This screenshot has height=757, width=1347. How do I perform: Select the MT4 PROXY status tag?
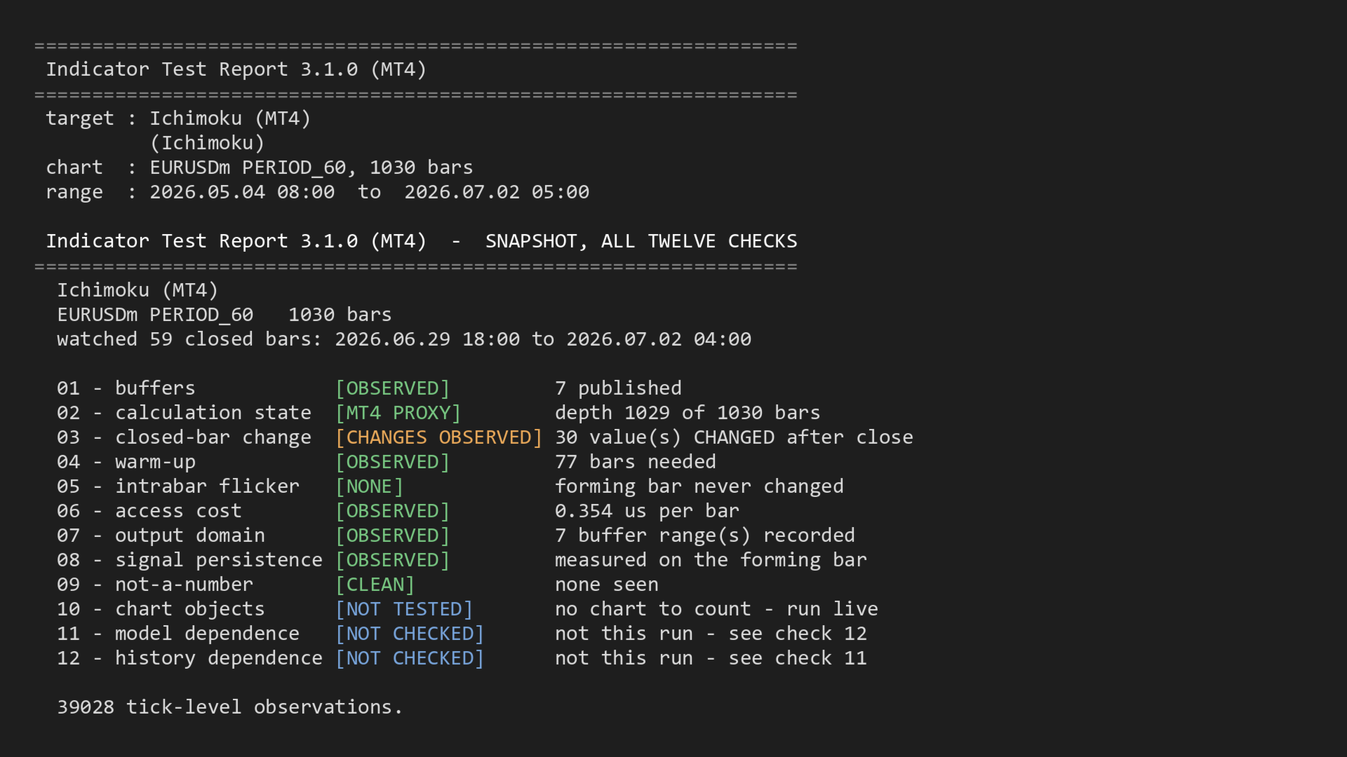click(x=398, y=413)
